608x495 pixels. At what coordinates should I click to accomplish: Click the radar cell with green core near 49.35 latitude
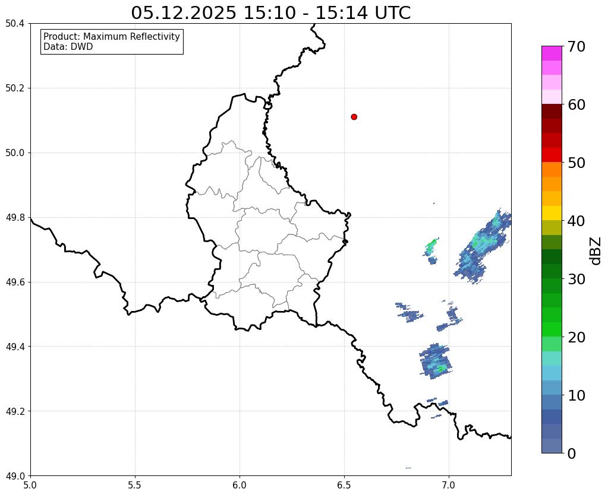(x=436, y=361)
